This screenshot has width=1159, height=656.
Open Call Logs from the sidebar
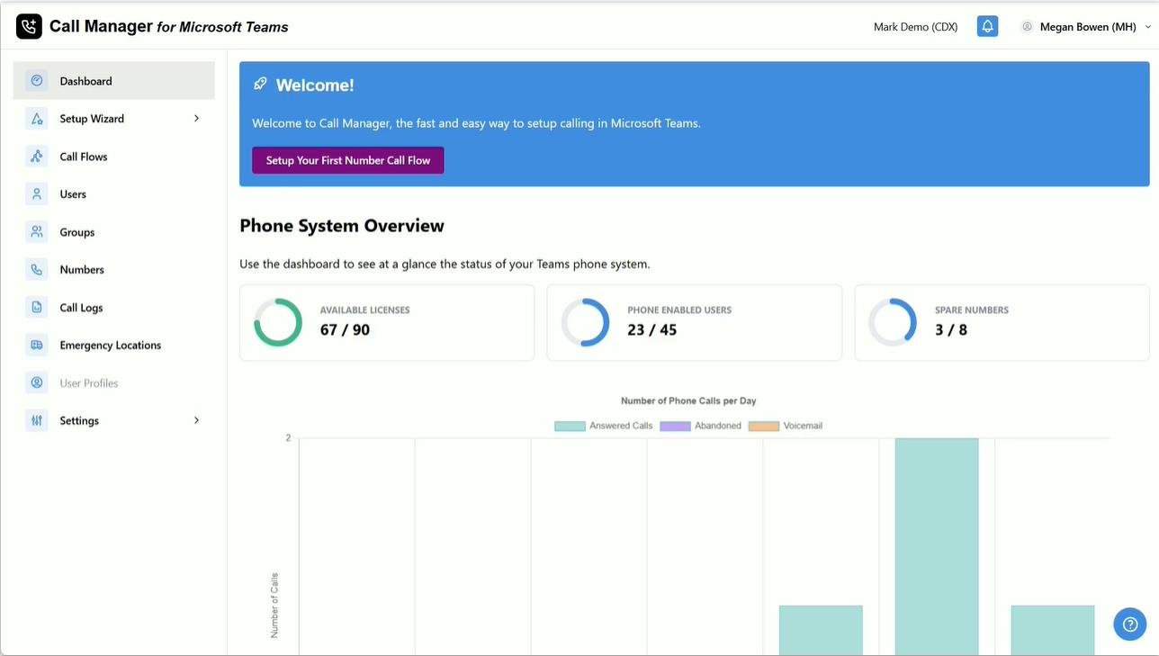point(114,308)
